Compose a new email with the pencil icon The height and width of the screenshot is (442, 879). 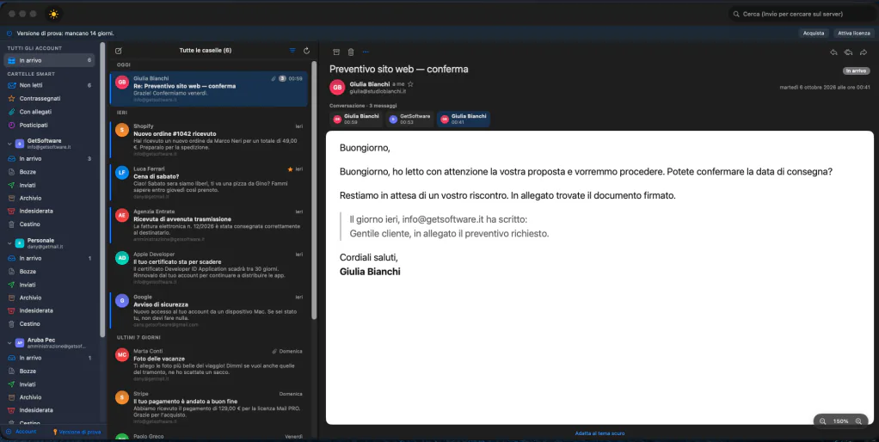(119, 51)
